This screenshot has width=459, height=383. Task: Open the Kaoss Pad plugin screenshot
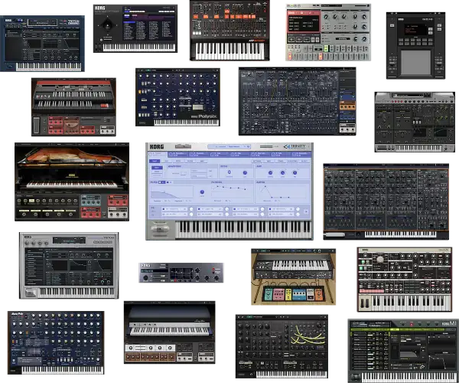(x=415, y=46)
